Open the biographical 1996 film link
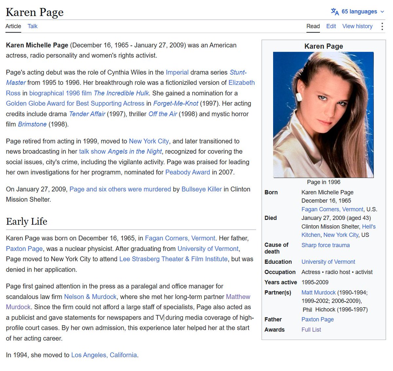393x371 pixels. pyautogui.click(x=61, y=93)
